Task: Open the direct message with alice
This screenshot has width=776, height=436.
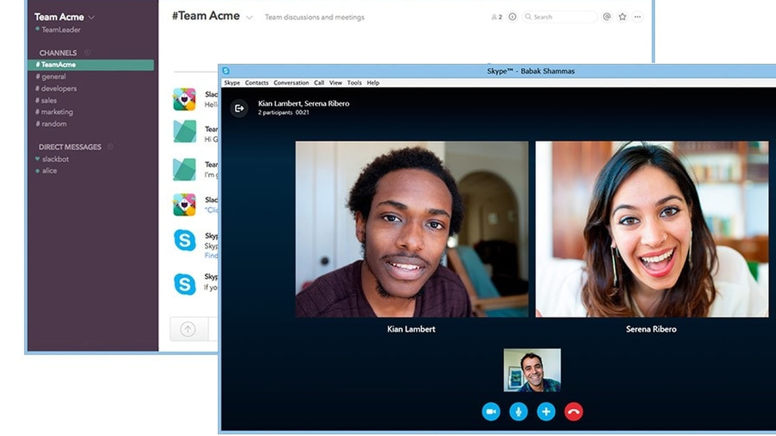Action: click(x=46, y=171)
